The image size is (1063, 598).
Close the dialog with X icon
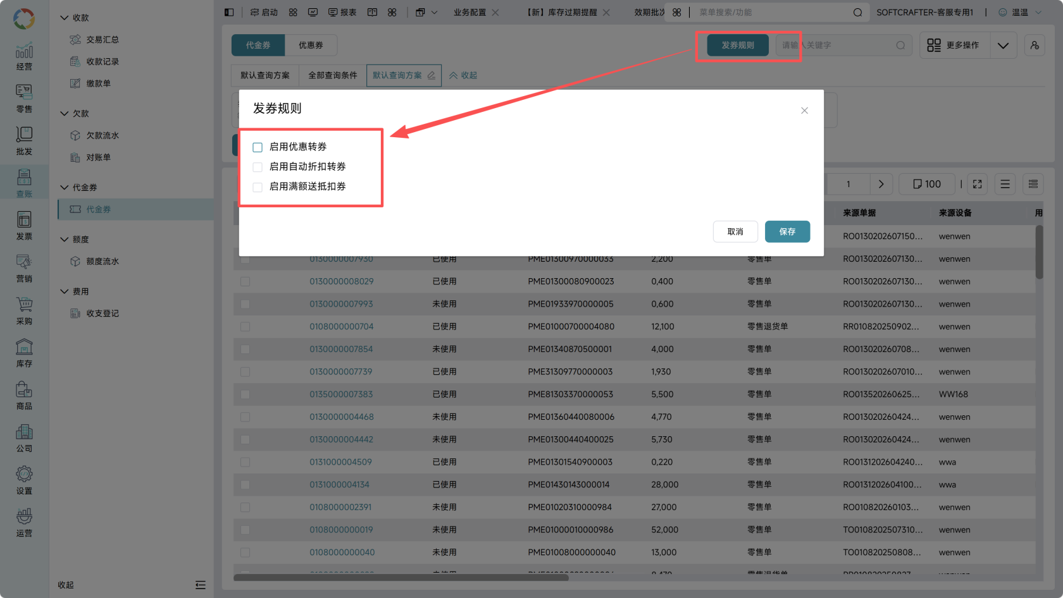click(804, 111)
